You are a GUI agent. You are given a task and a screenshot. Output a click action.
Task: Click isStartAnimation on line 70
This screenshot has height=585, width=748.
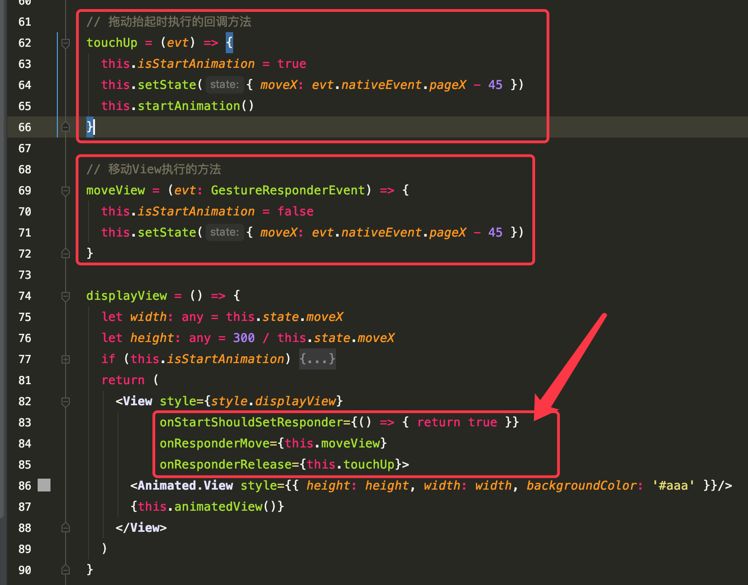pyautogui.click(x=196, y=211)
